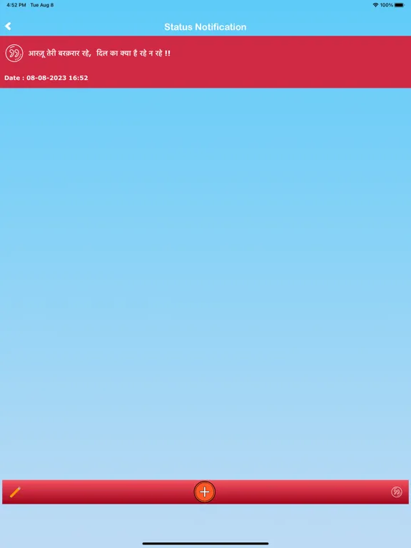Viewport: 411px width, 548px height.
Task: Select the Date : 08-08-2023 16:52 line
Action: pos(46,78)
